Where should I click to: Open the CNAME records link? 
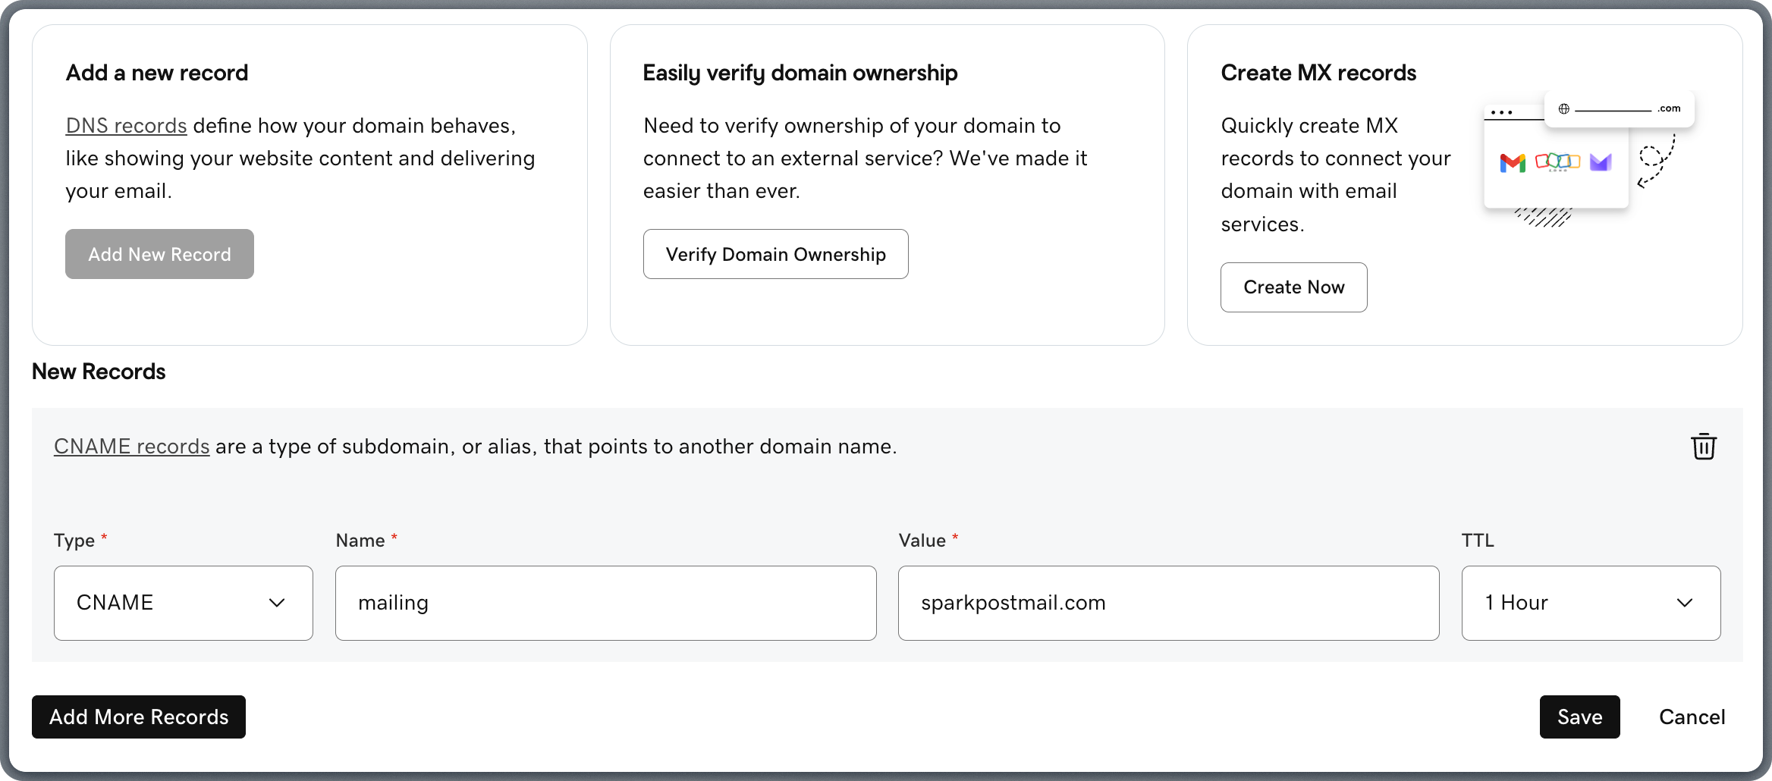coord(131,447)
